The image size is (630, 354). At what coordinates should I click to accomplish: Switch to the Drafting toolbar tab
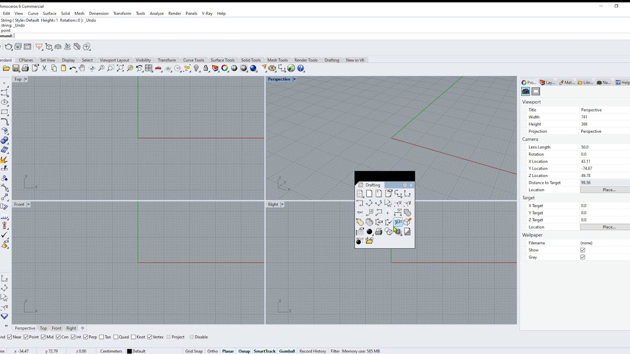332,60
